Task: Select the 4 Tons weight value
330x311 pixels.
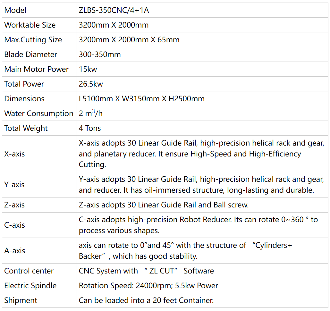Action: point(90,128)
